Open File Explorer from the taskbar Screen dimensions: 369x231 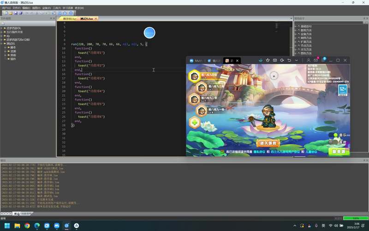[17, 225]
